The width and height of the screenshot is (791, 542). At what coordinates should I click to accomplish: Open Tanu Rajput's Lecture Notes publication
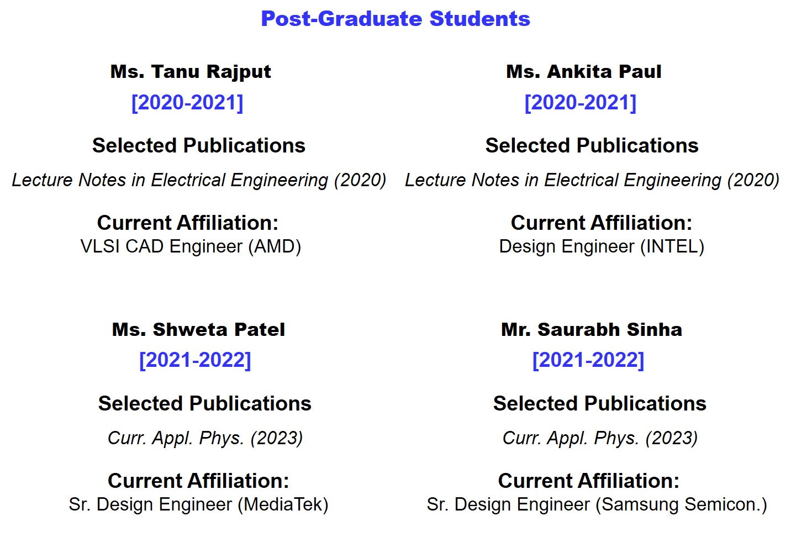click(199, 180)
